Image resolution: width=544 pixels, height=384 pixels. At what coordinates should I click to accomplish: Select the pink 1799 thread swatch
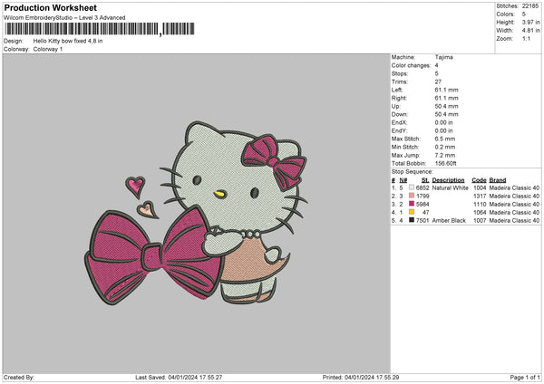point(411,196)
